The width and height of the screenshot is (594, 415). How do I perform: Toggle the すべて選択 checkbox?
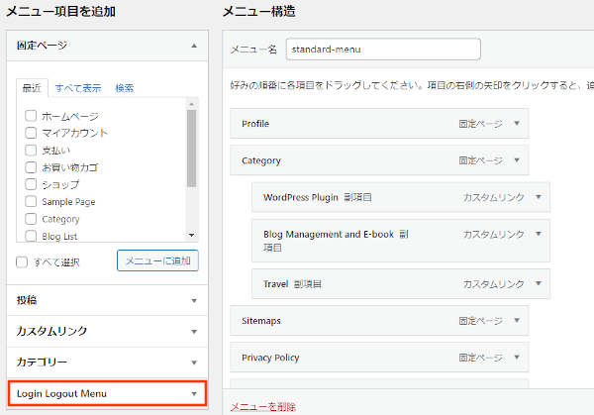[22, 261]
